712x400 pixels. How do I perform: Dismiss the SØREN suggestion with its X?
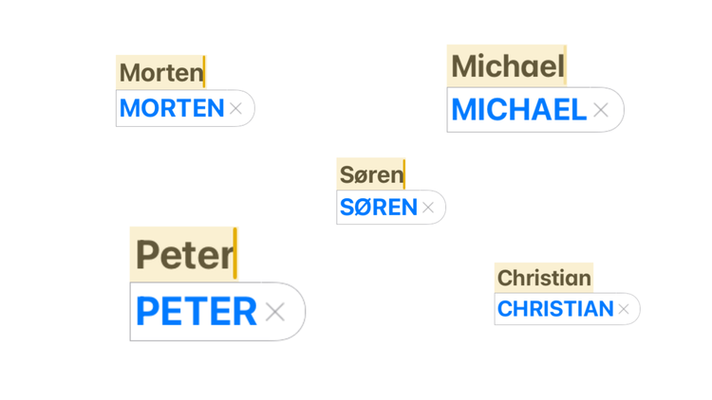(x=428, y=208)
